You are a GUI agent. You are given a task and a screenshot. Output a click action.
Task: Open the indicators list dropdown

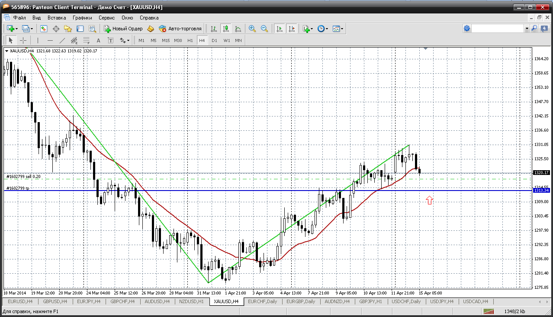pos(308,29)
